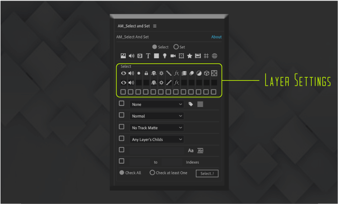Toggle the second-row fx state icon

tap(176, 83)
